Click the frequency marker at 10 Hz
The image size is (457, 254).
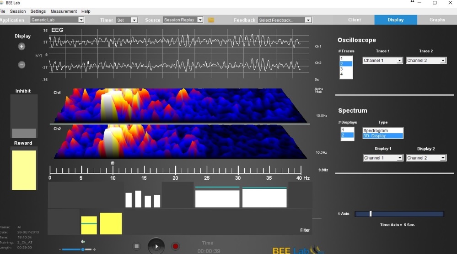(113, 163)
